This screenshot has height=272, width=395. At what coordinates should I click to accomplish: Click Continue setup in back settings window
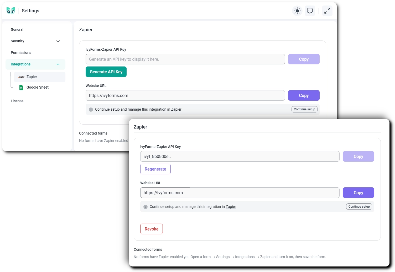point(304,109)
